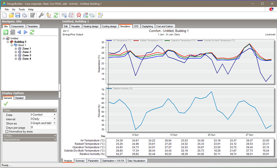Click the green go-to arrow in the navigator
Screen dimensions: 277x168
click(x=6, y=32)
